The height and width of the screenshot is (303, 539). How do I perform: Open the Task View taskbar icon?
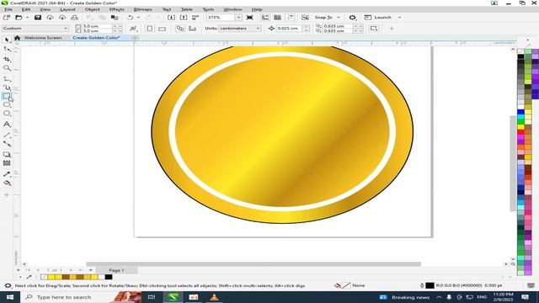point(152,297)
